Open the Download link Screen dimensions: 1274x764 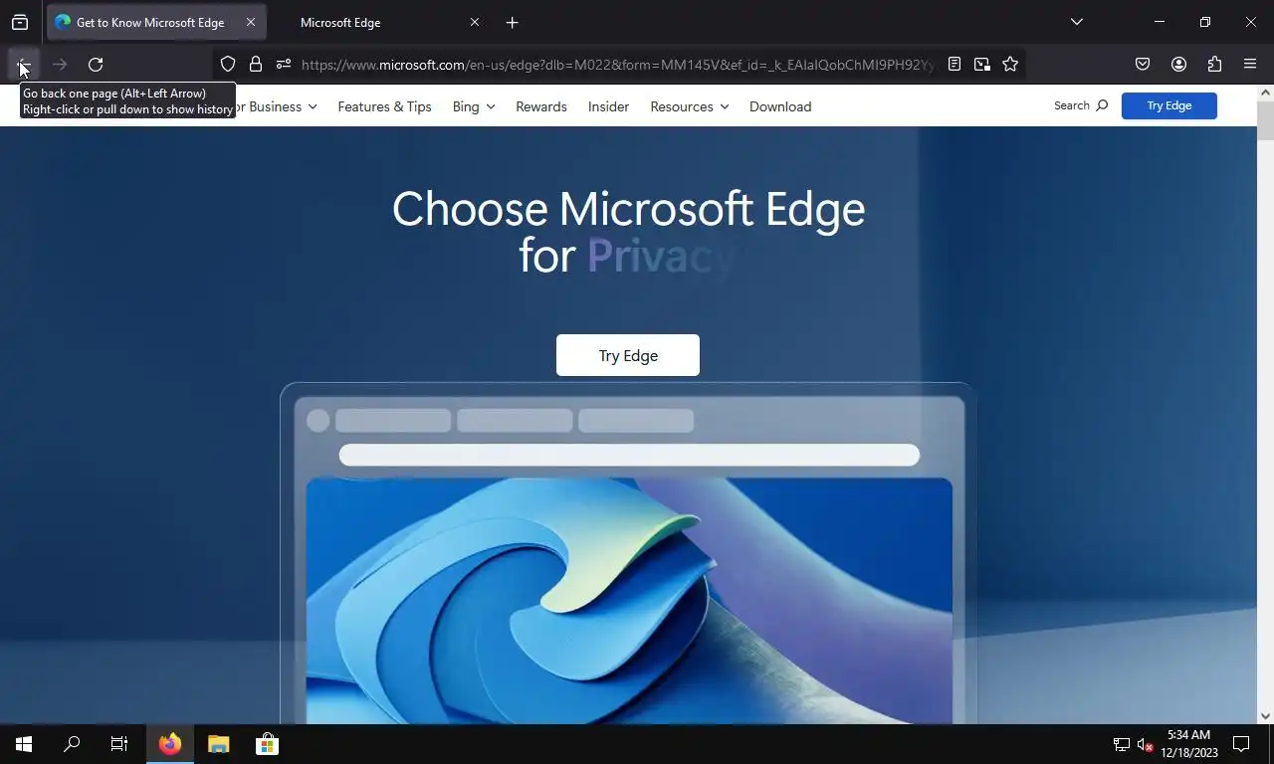tap(780, 106)
